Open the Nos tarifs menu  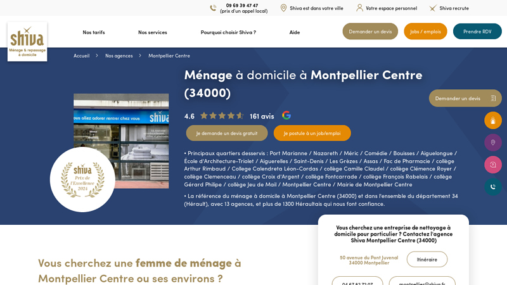pyautogui.click(x=94, y=32)
